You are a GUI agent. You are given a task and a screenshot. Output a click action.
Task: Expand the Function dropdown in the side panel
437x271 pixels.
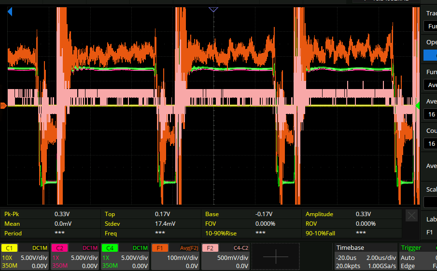[x=430, y=85]
